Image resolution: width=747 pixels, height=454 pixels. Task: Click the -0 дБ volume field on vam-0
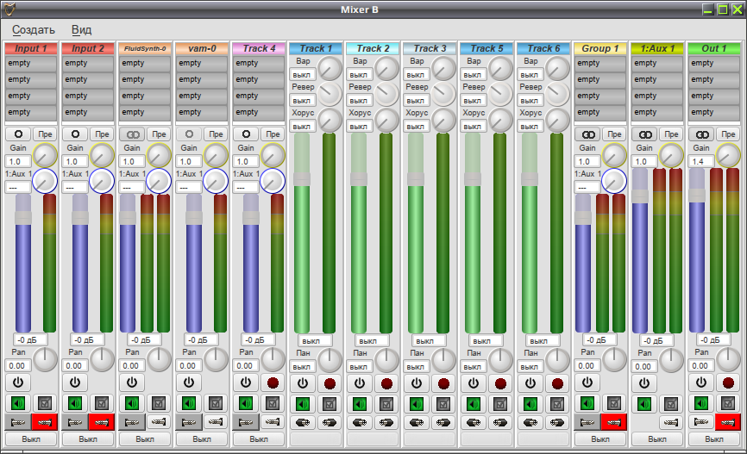tap(202, 340)
